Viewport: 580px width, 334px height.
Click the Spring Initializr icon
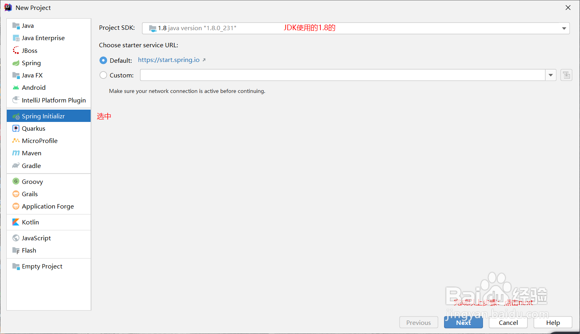click(16, 116)
